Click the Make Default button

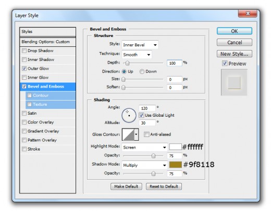click(x=126, y=187)
